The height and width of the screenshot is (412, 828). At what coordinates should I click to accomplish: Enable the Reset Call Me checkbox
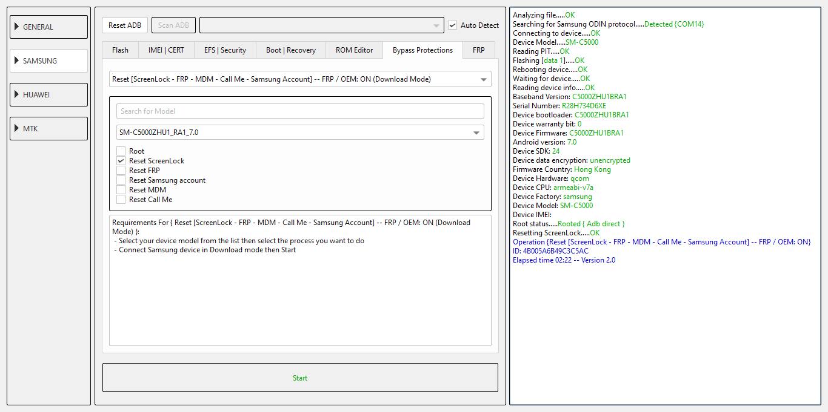121,200
